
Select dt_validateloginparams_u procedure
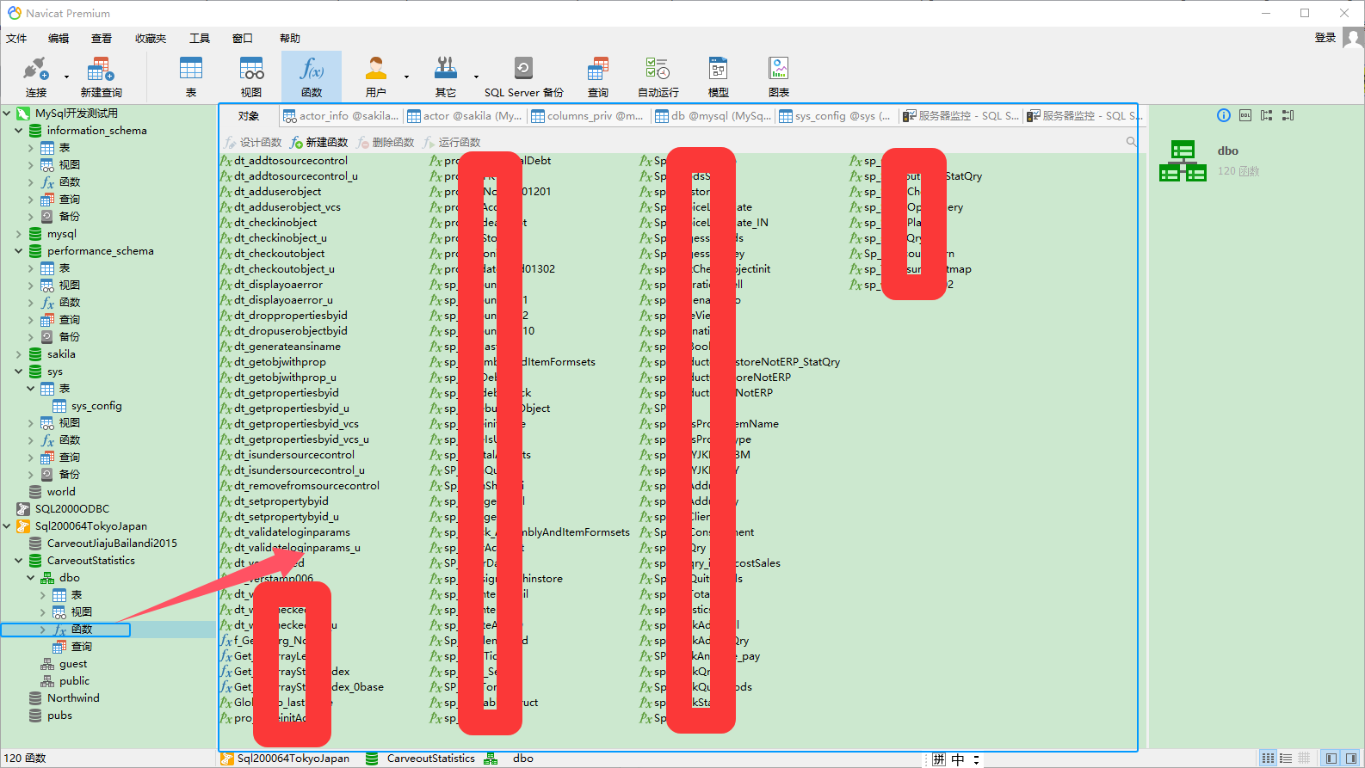click(x=297, y=548)
